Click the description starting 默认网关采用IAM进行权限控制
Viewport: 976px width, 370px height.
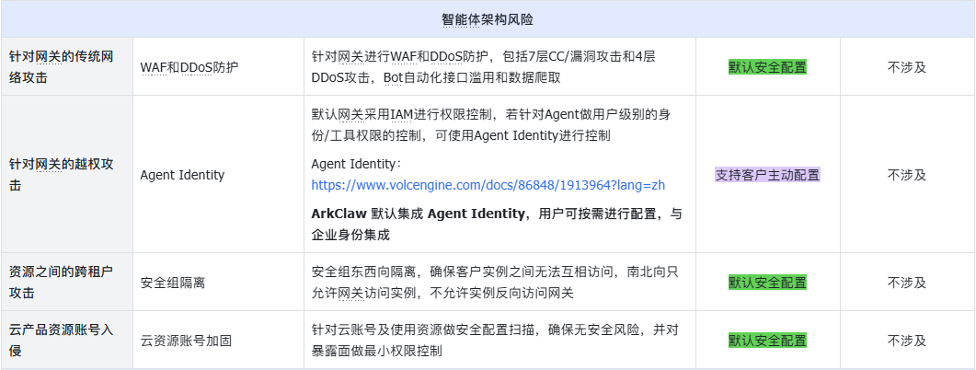tap(490, 125)
